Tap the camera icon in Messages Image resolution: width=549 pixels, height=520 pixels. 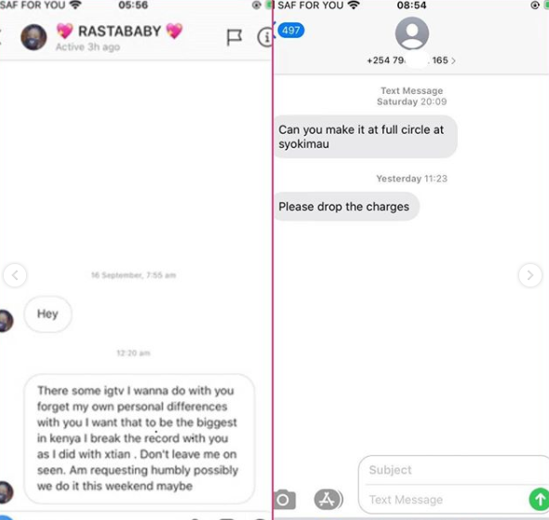tap(285, 500)
